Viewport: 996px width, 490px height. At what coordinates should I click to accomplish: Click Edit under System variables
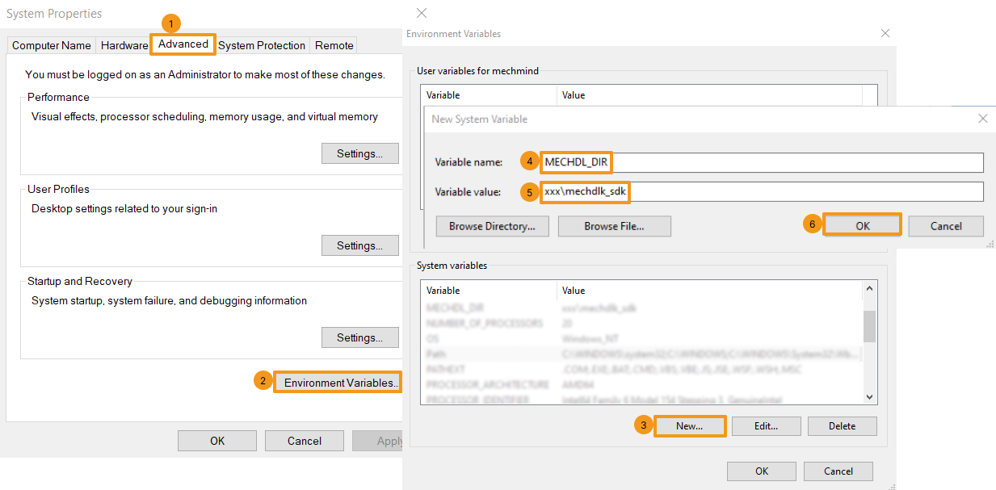pyautogui.click(x=766, y=425)
